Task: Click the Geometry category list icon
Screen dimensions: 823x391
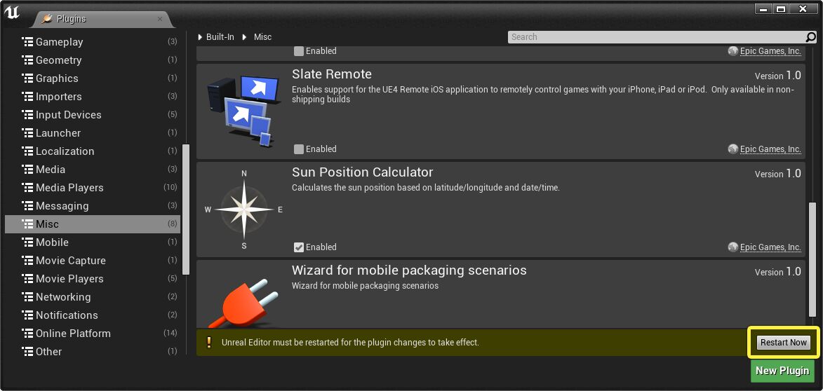Action: pyautogui.click(x=27, y=60)
